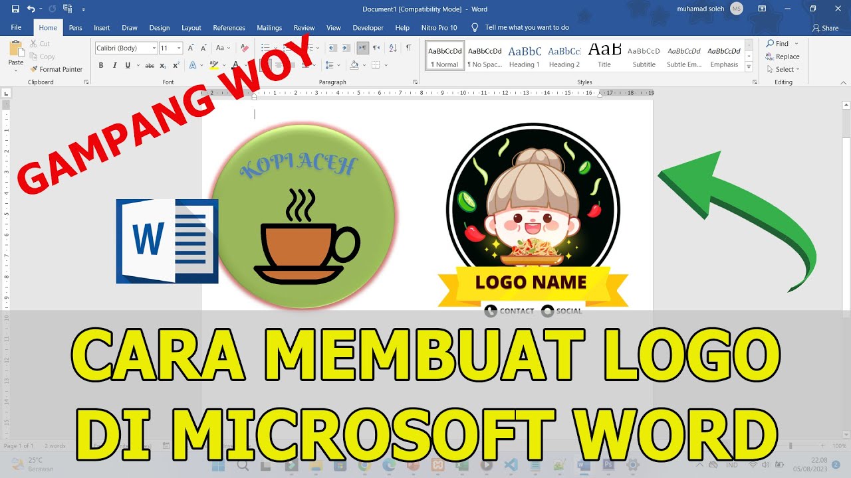Activate Format Painter
This screenshot has height=478, width=851.
(x=57, y=69)
